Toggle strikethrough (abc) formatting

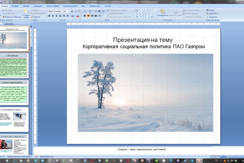tap(60, 16)
